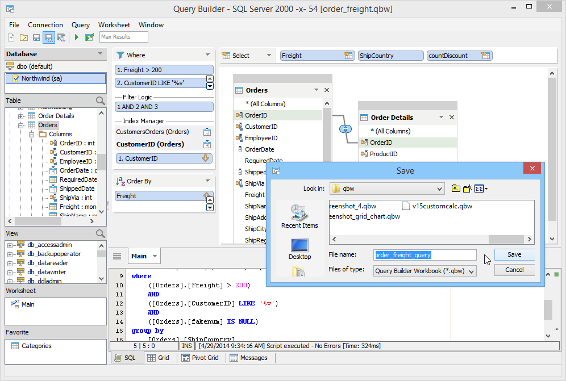Viewport: 566px width, 381px height.
Task: Collapse the Columns folder tree node
Action: click(31, 135)
